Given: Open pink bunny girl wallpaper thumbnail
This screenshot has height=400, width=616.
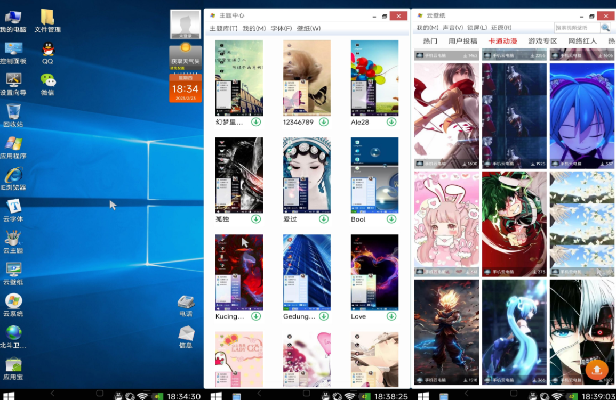Looking at the screenshot, I should pos(446,224).
